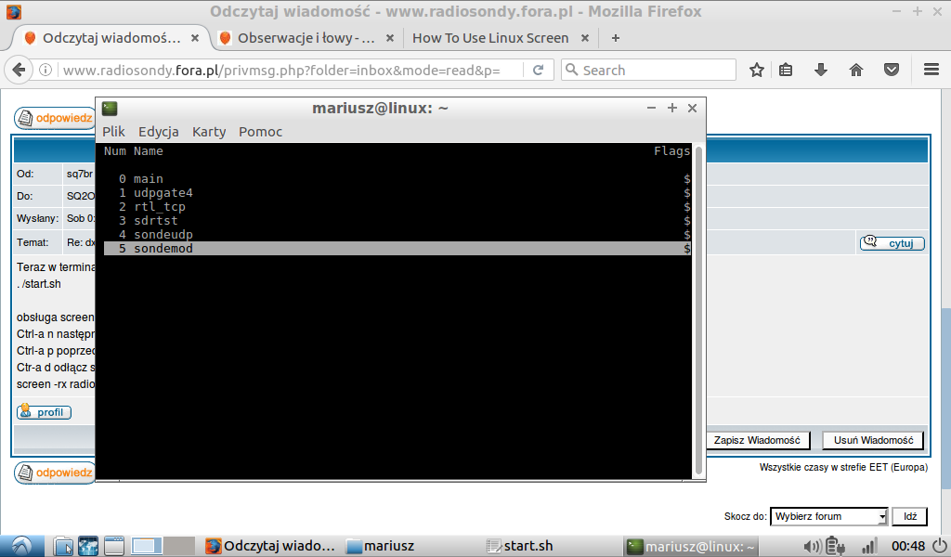
Task: Switch to first workspace in pager
Action: (147, 546)
